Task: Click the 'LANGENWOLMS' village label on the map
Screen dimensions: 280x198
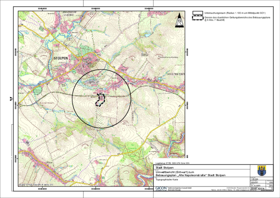Action: coord(176,74)
